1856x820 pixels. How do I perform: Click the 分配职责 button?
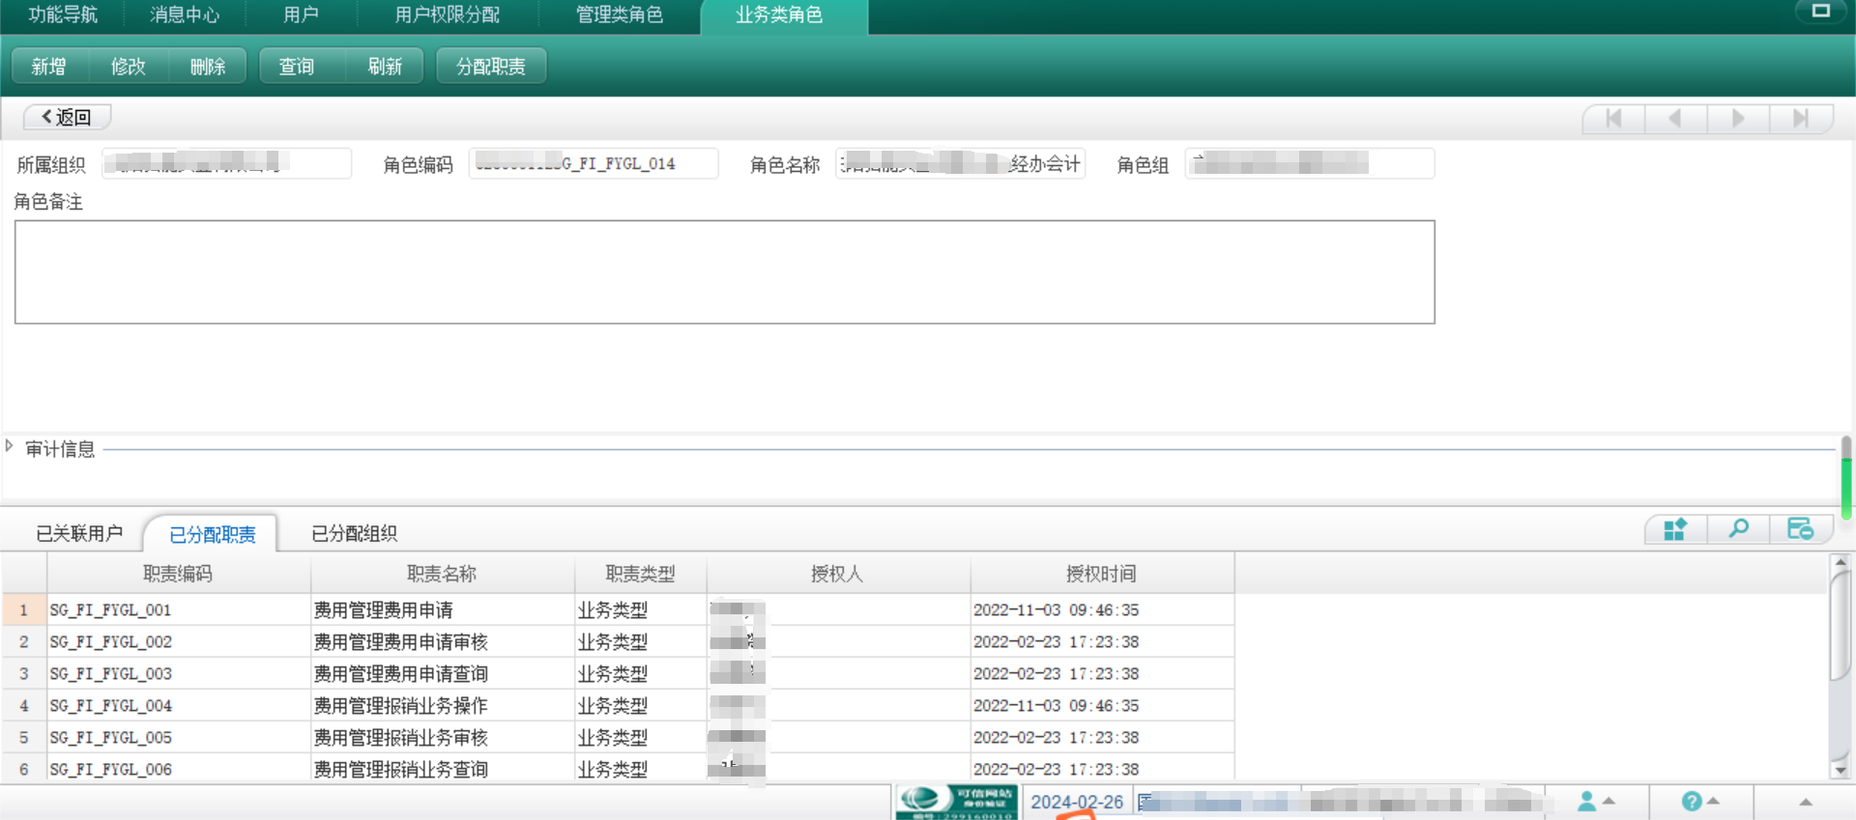pyautogui.click(x=491, y=66)
